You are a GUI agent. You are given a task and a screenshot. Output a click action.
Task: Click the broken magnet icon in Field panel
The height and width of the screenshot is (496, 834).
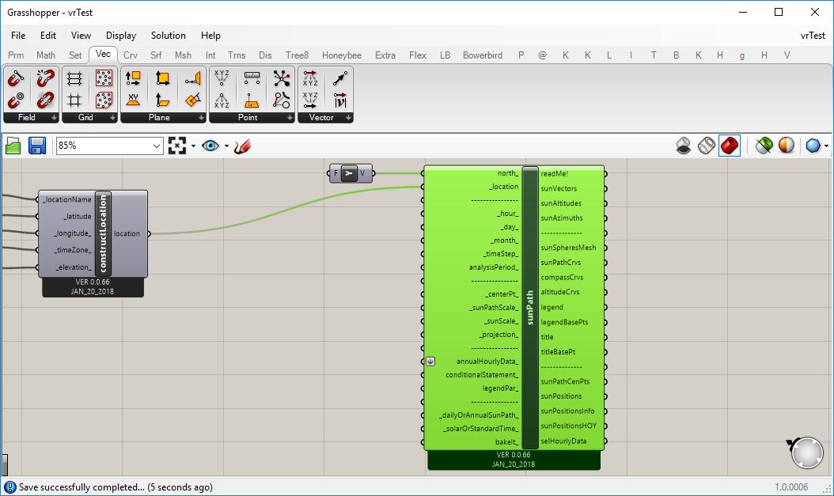pyautogui.click(x=45, y=78)
